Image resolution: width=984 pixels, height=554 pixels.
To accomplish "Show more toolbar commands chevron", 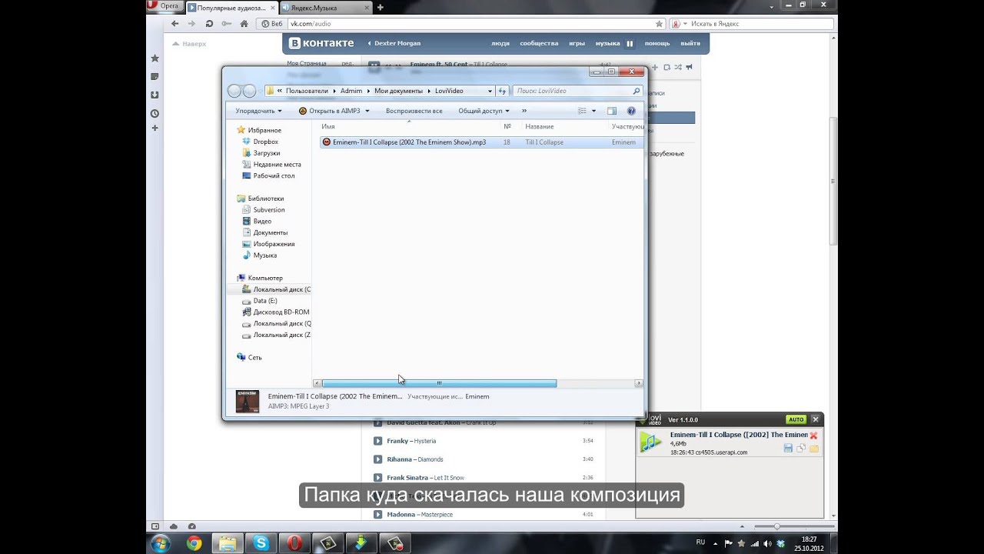I will coord(524,111).
